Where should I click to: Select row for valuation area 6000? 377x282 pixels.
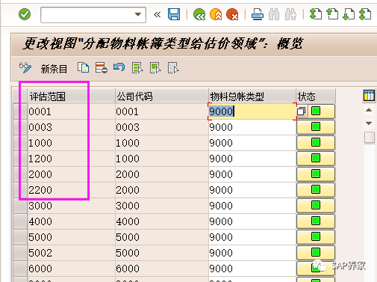tap(20, 269)
